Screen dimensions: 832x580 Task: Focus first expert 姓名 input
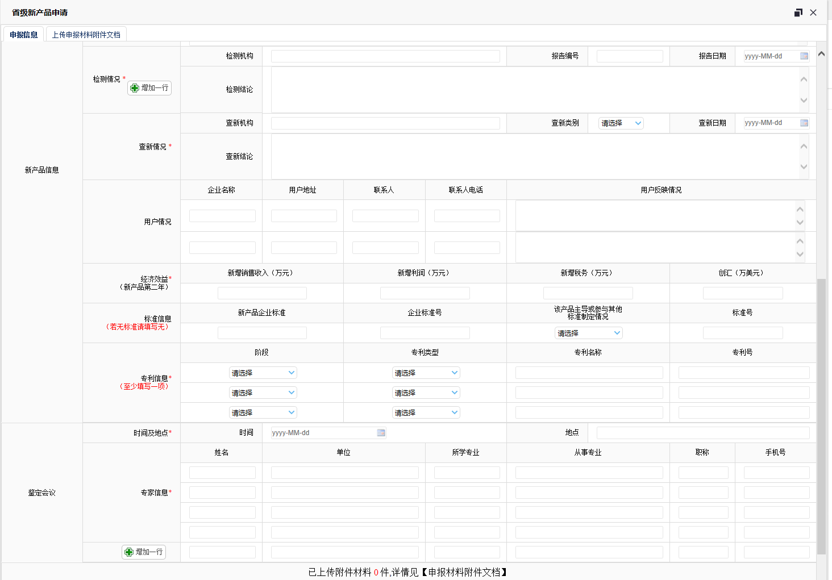(x=222, y=473)
